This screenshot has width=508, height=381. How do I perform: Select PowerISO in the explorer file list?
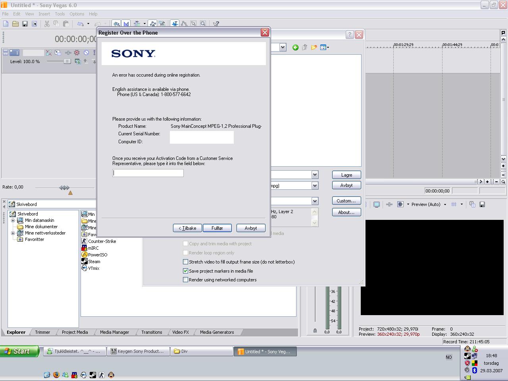click(94, 255)
